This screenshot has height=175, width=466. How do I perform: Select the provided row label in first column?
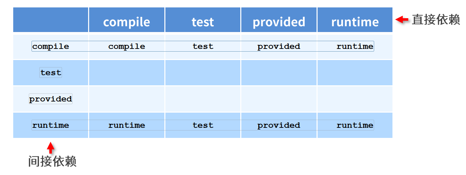(50, 99)
